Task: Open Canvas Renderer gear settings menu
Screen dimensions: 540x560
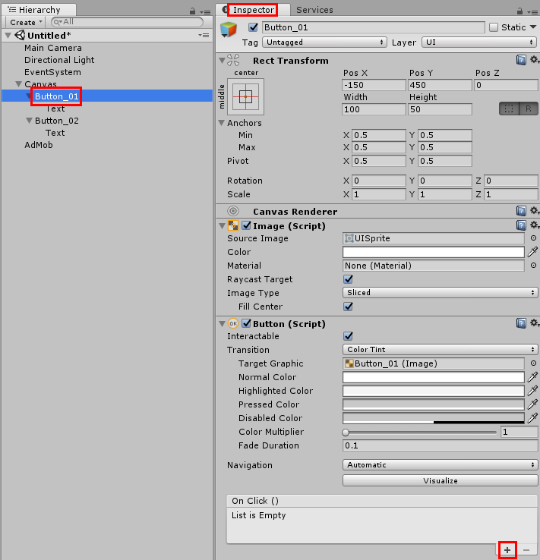Action: 534,211
